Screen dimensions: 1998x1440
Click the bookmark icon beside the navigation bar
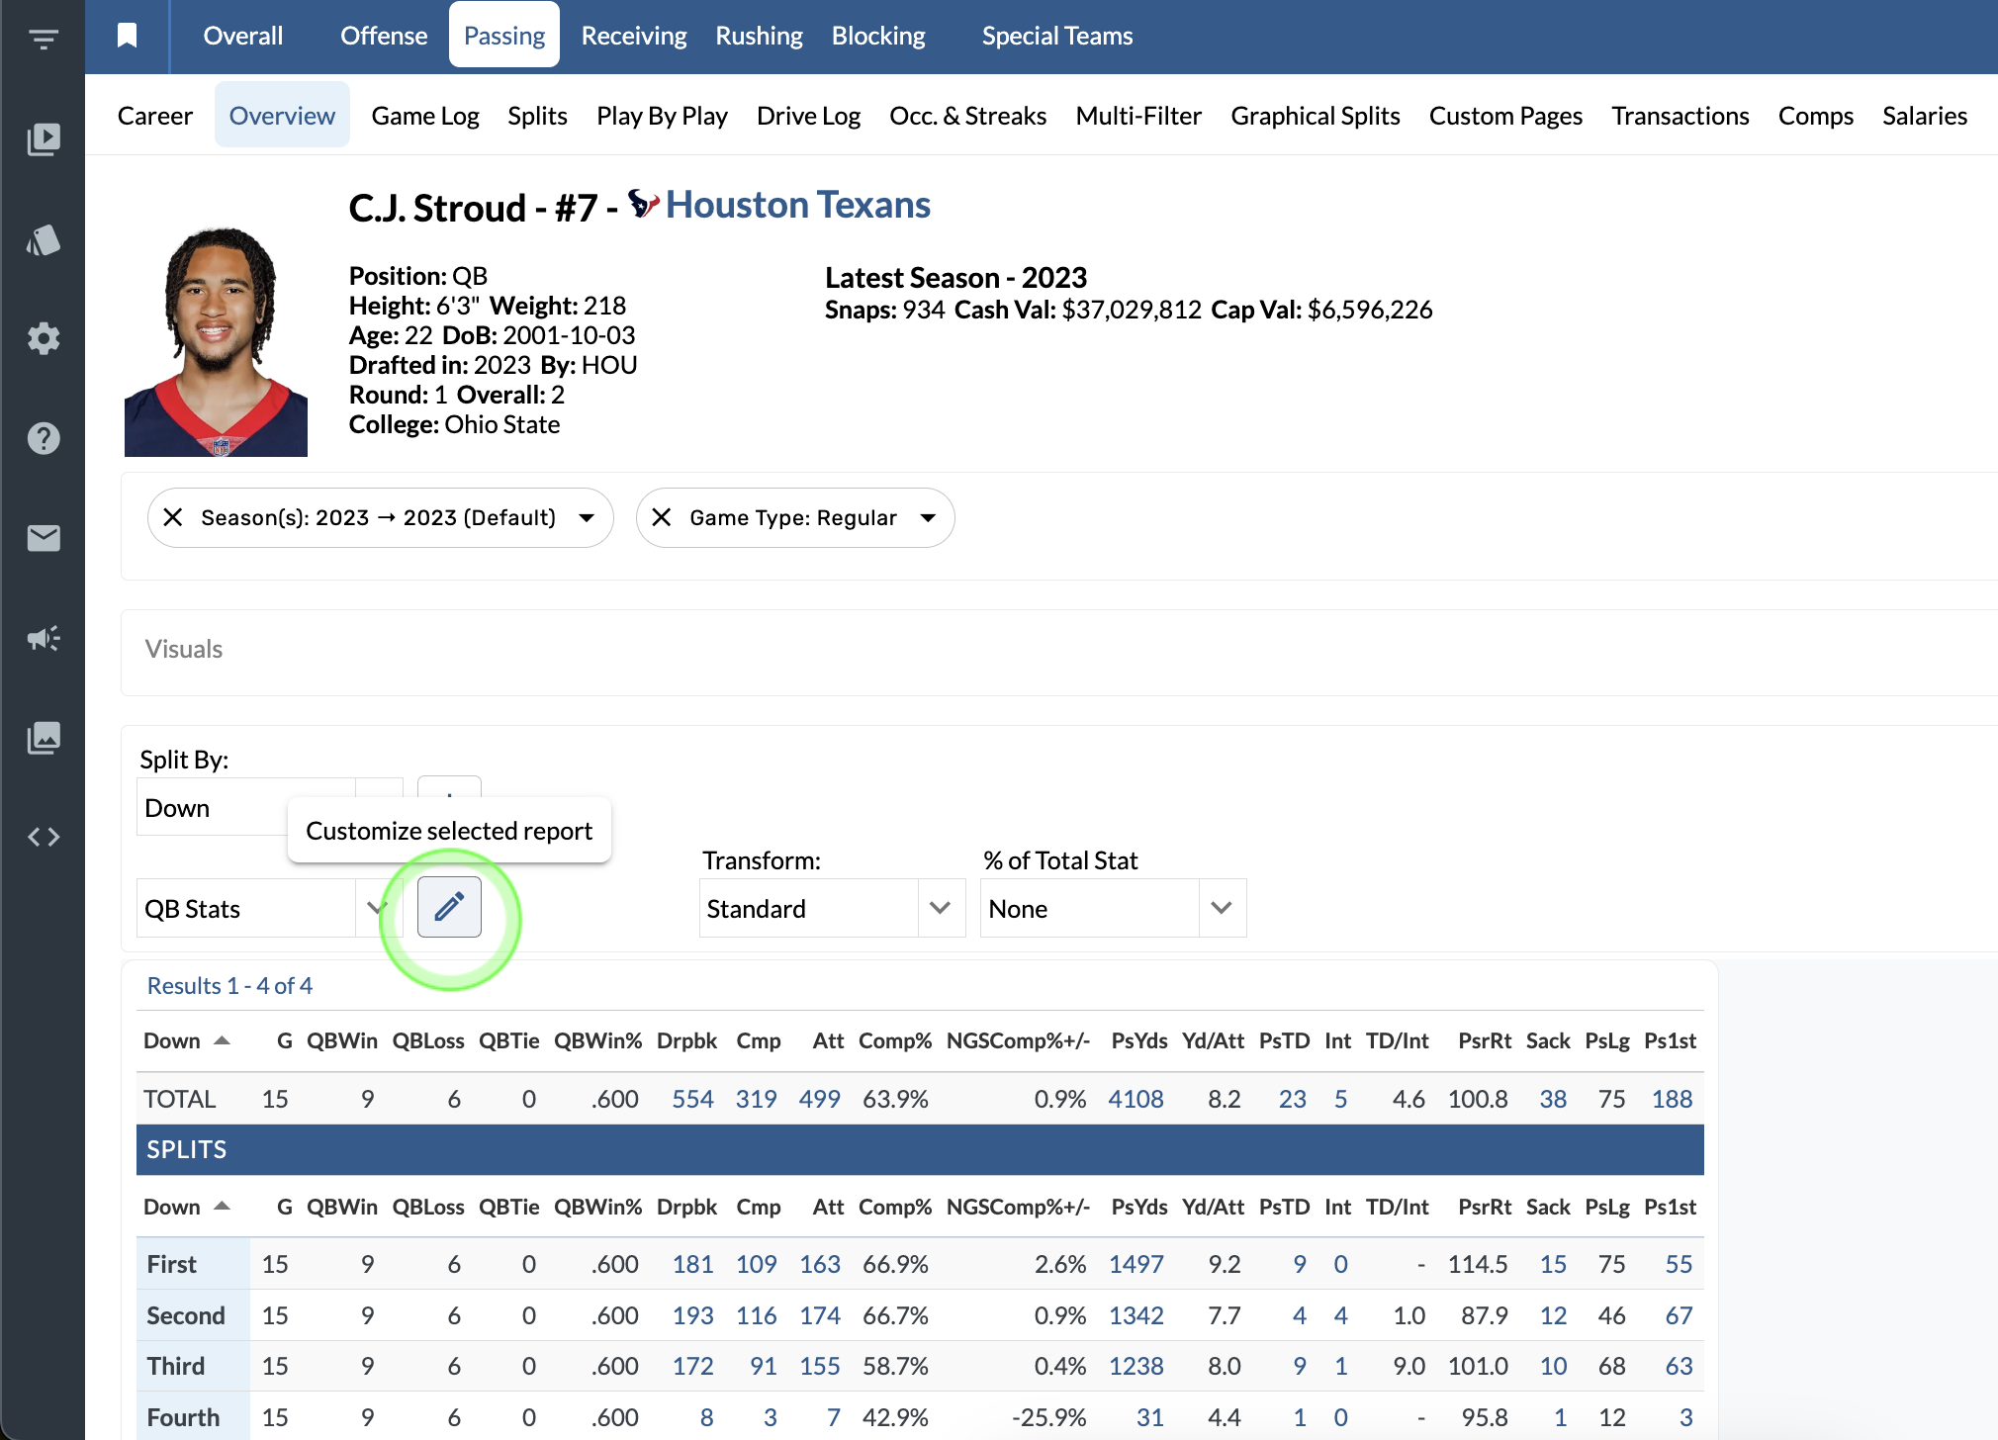pyautogui.click(x=127, y=35)
